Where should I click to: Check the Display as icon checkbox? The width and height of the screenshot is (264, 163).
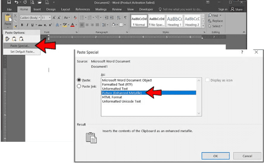point(208,80)
